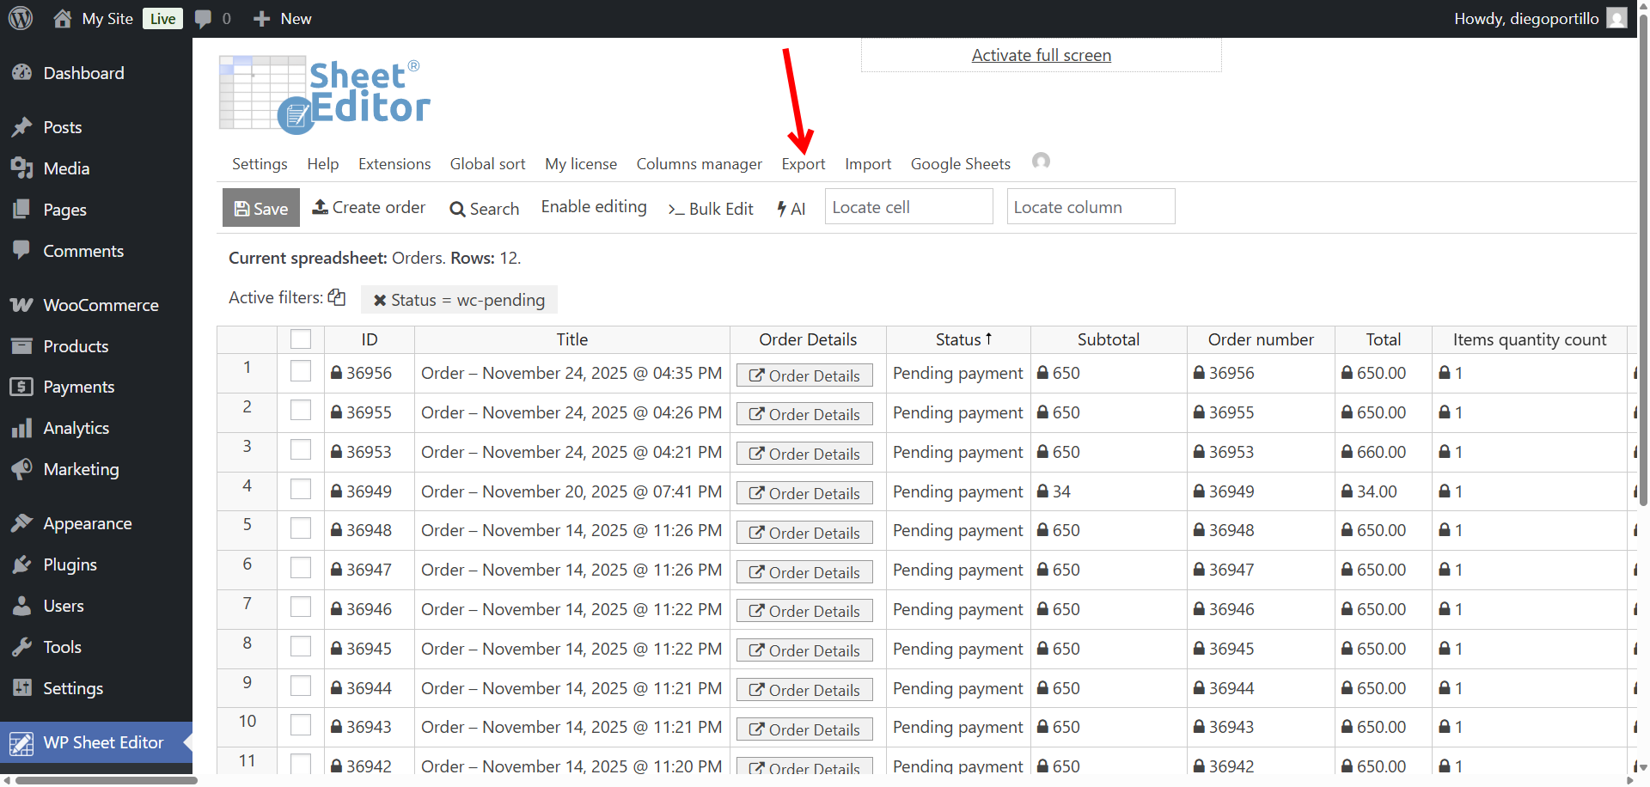Click the AI lightning icon
This screenshot has height=787, width=1650.
(x=781, y=208)
